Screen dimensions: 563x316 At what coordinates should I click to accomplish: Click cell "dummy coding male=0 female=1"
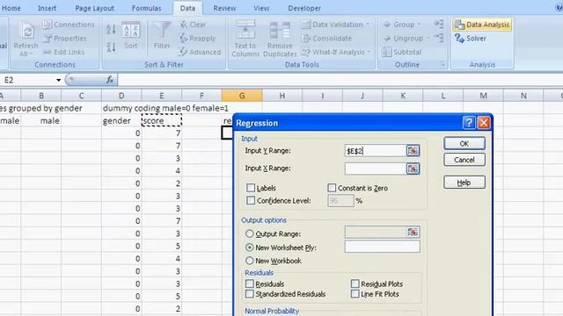(165, 108)
